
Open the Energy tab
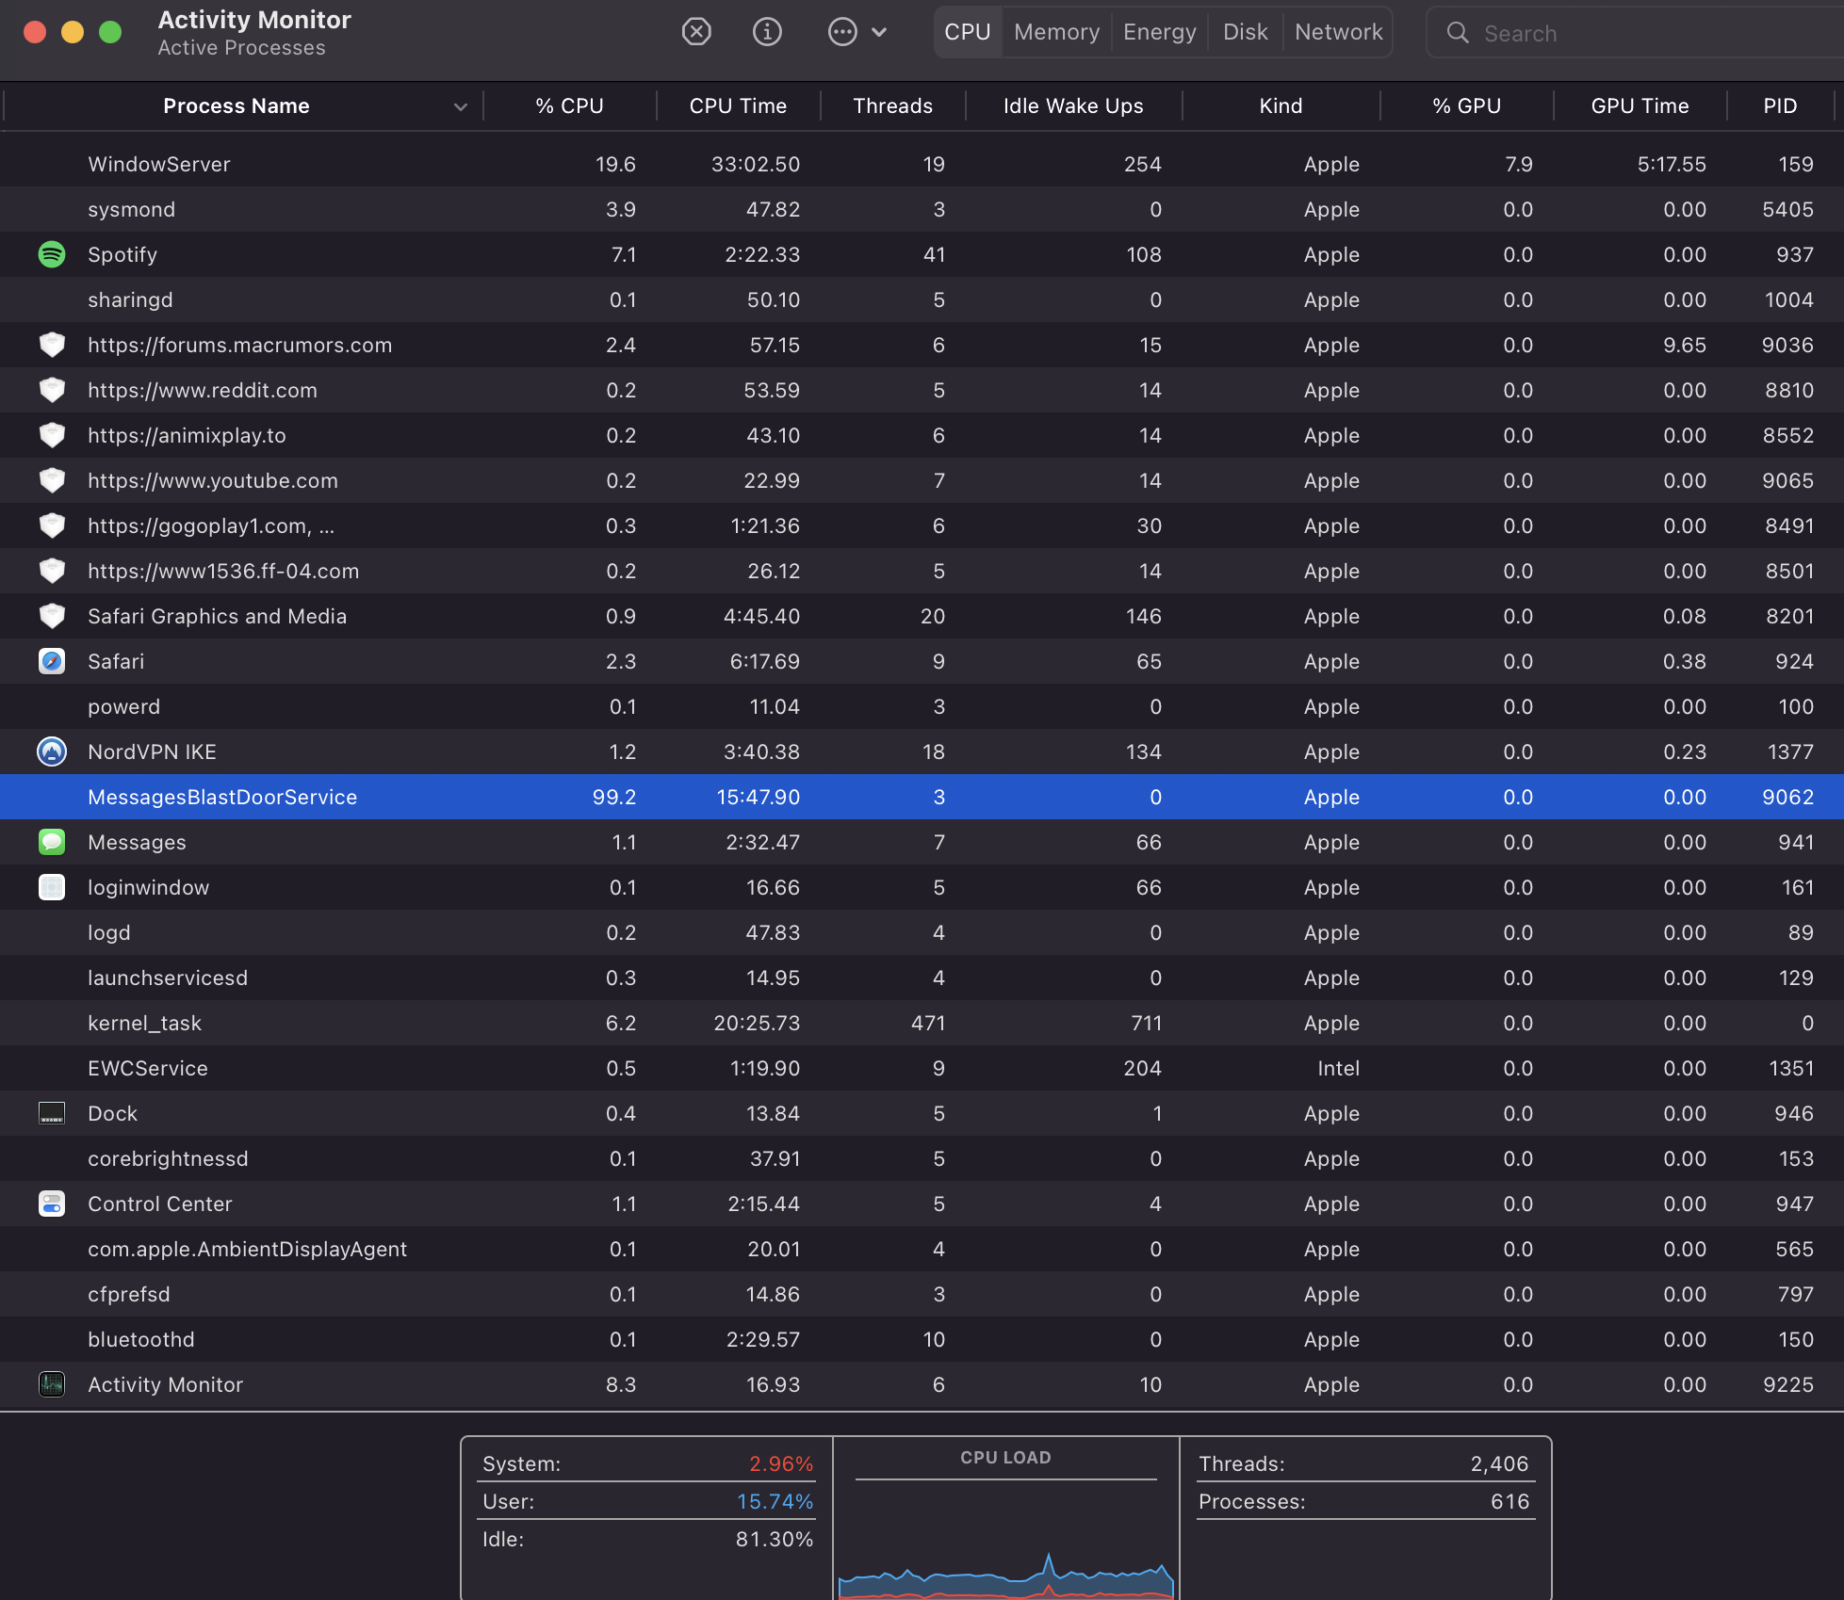pos(1159,32)
